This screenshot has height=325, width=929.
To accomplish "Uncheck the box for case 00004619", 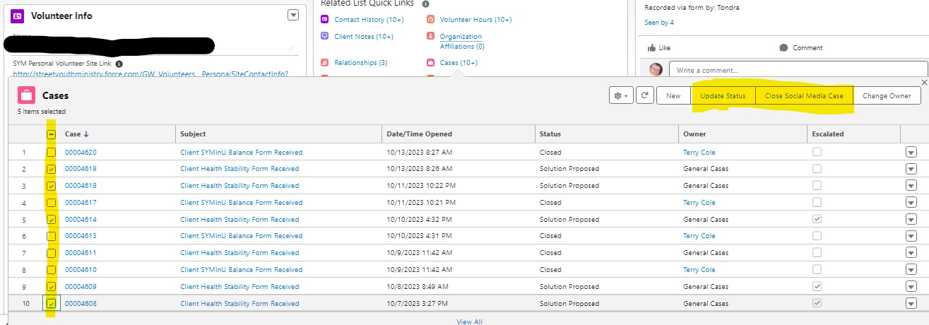I will 51,169.
